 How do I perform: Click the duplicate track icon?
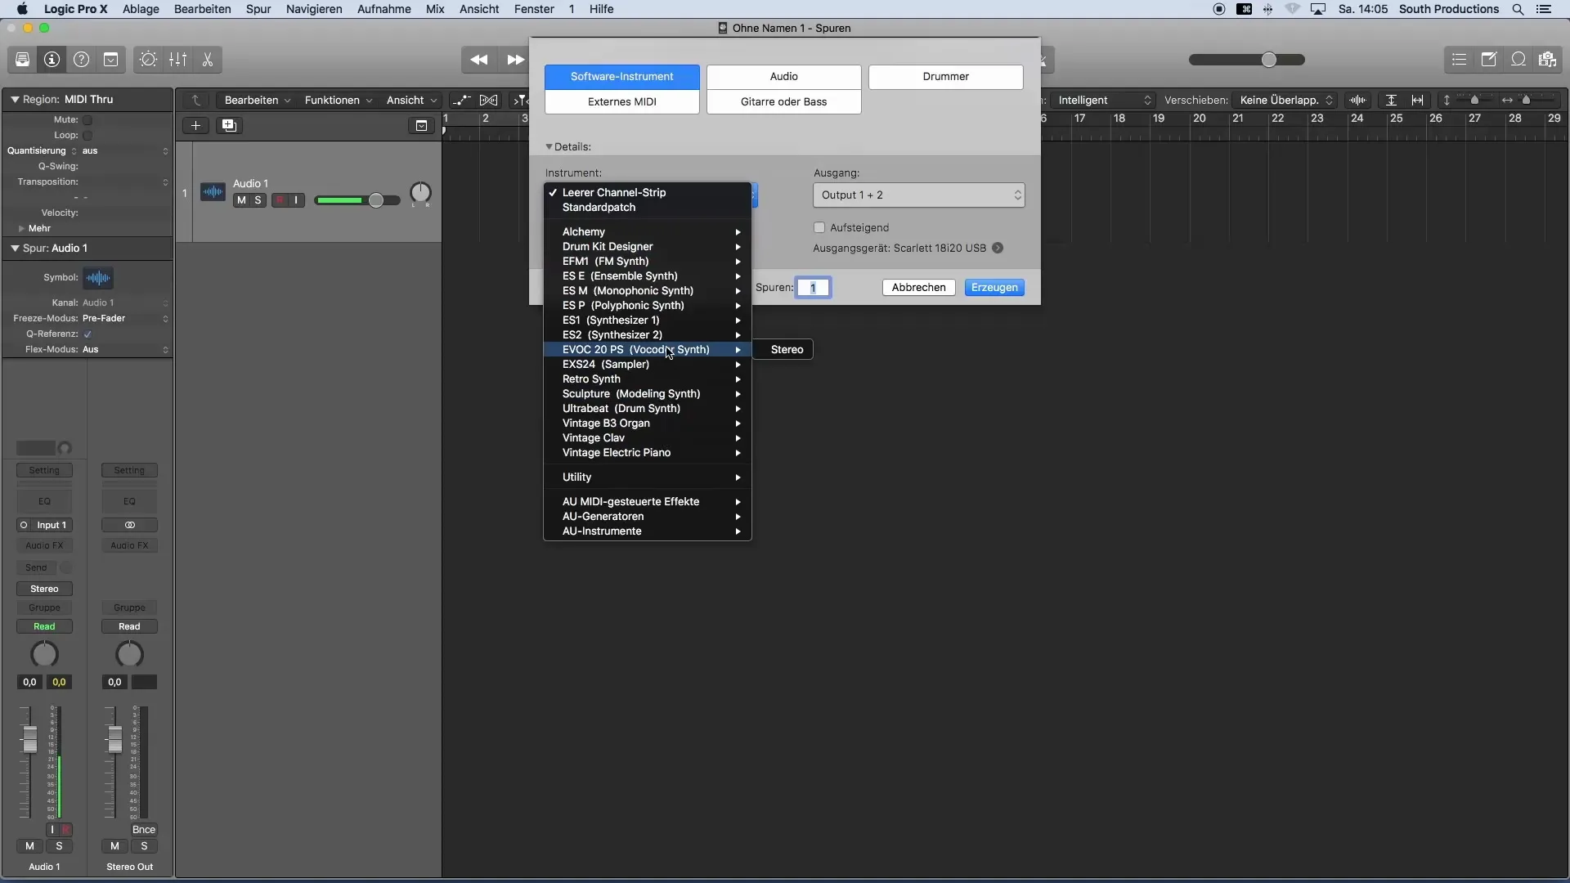(229, 125)
